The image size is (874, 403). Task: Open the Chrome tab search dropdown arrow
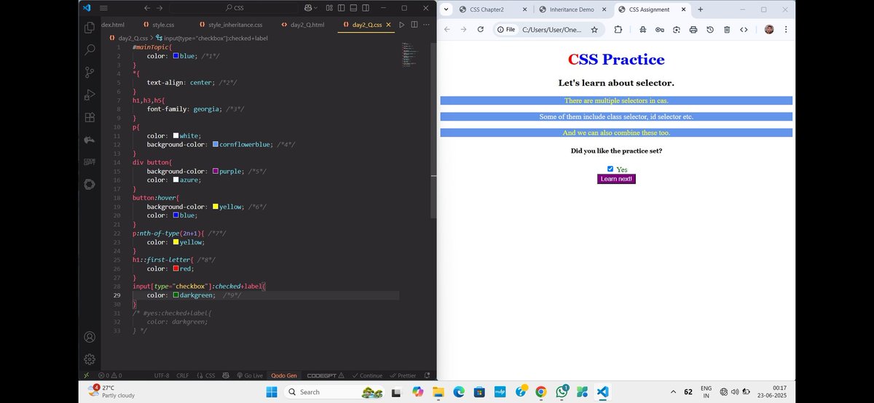445,9
